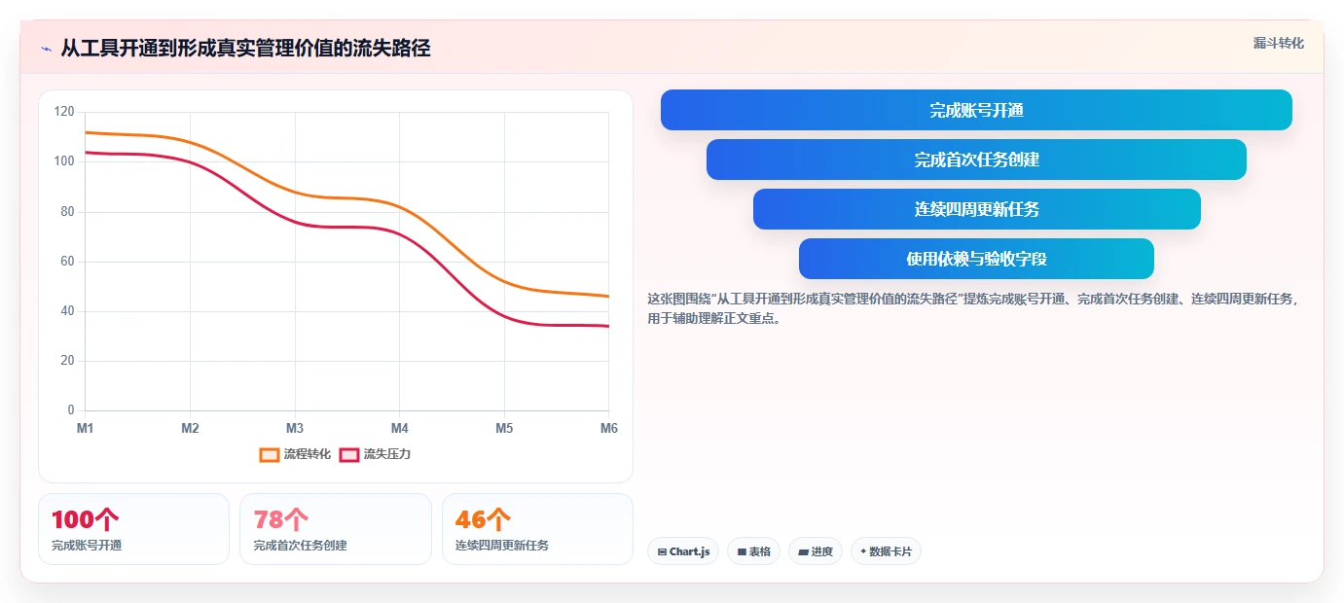The width and height of the screenshot is (1344, 603).
Task: Click the M4 x-axis label
Action: point(400,429)
